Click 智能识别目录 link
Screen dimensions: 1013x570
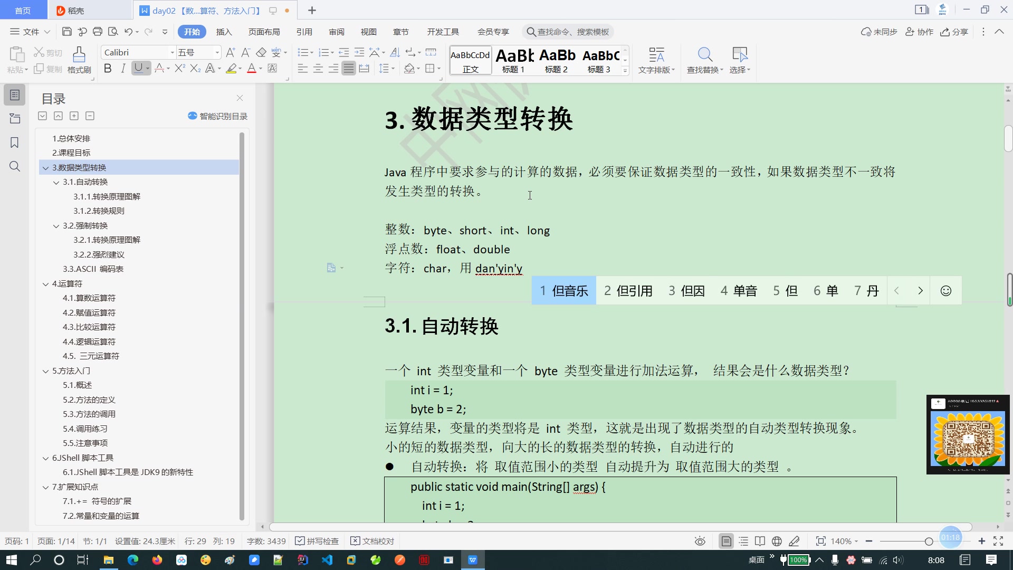(218, 116)
